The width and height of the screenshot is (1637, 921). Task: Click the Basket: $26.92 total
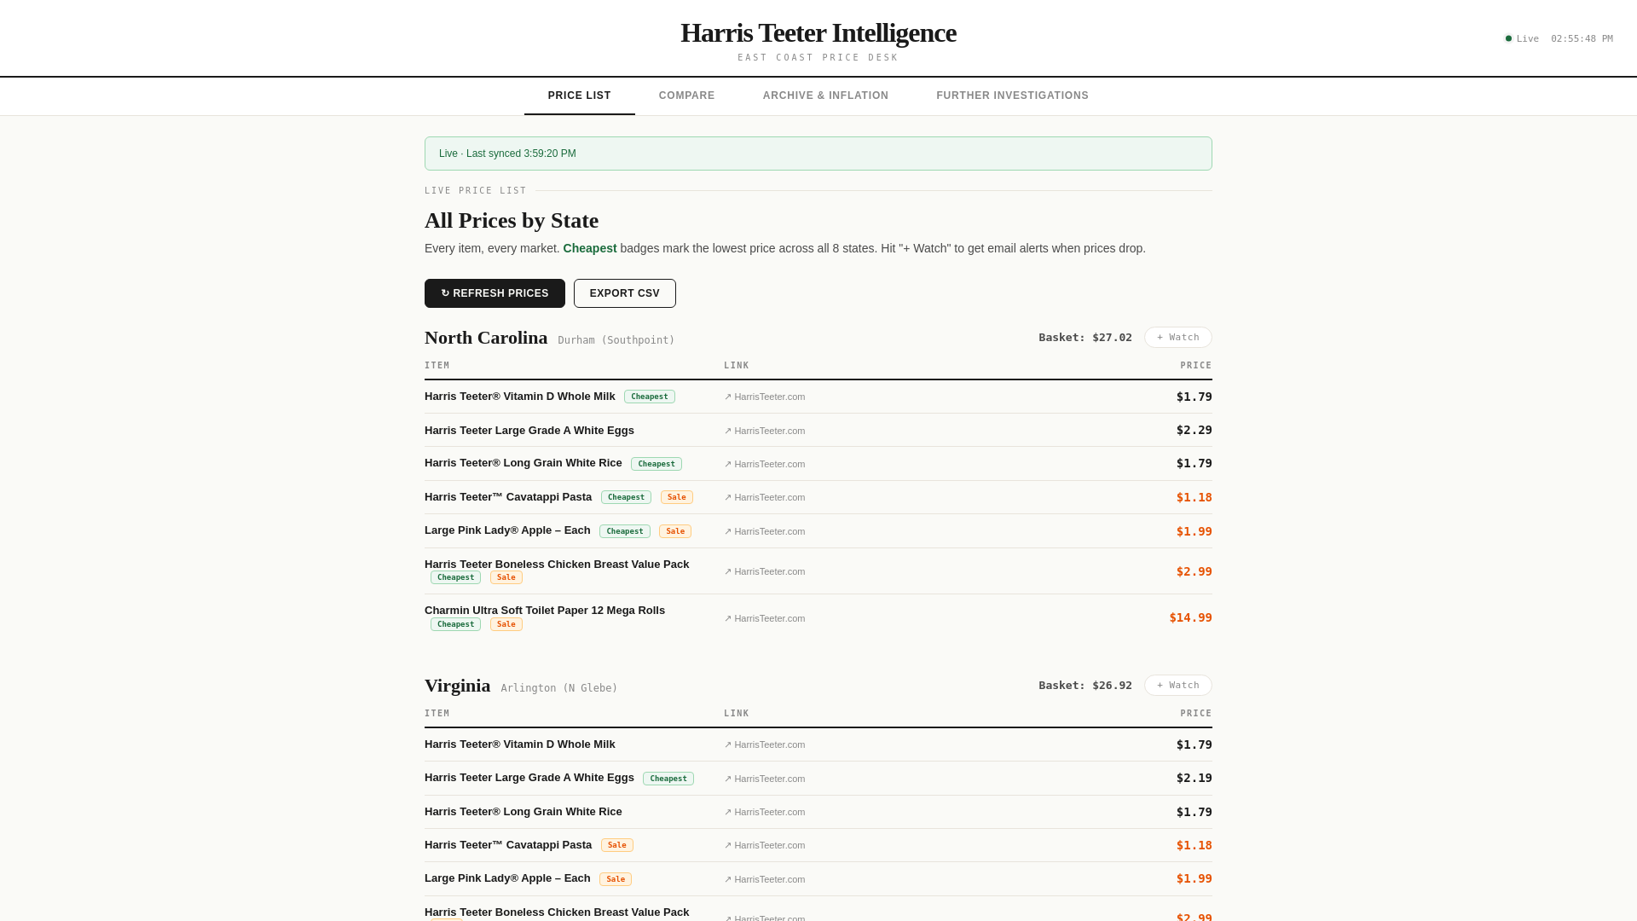point(1085,686)
